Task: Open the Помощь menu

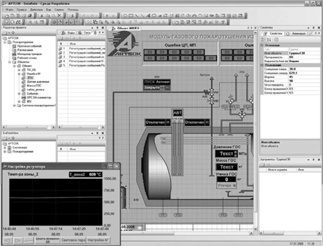Action: (73, 10)
